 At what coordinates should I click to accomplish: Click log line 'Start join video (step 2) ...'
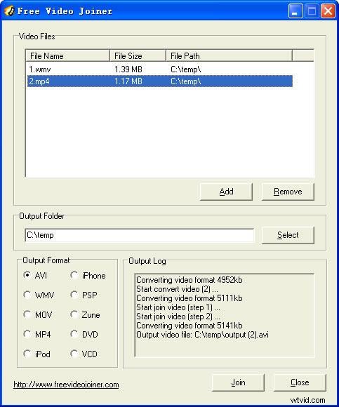(x=178, y=316)
